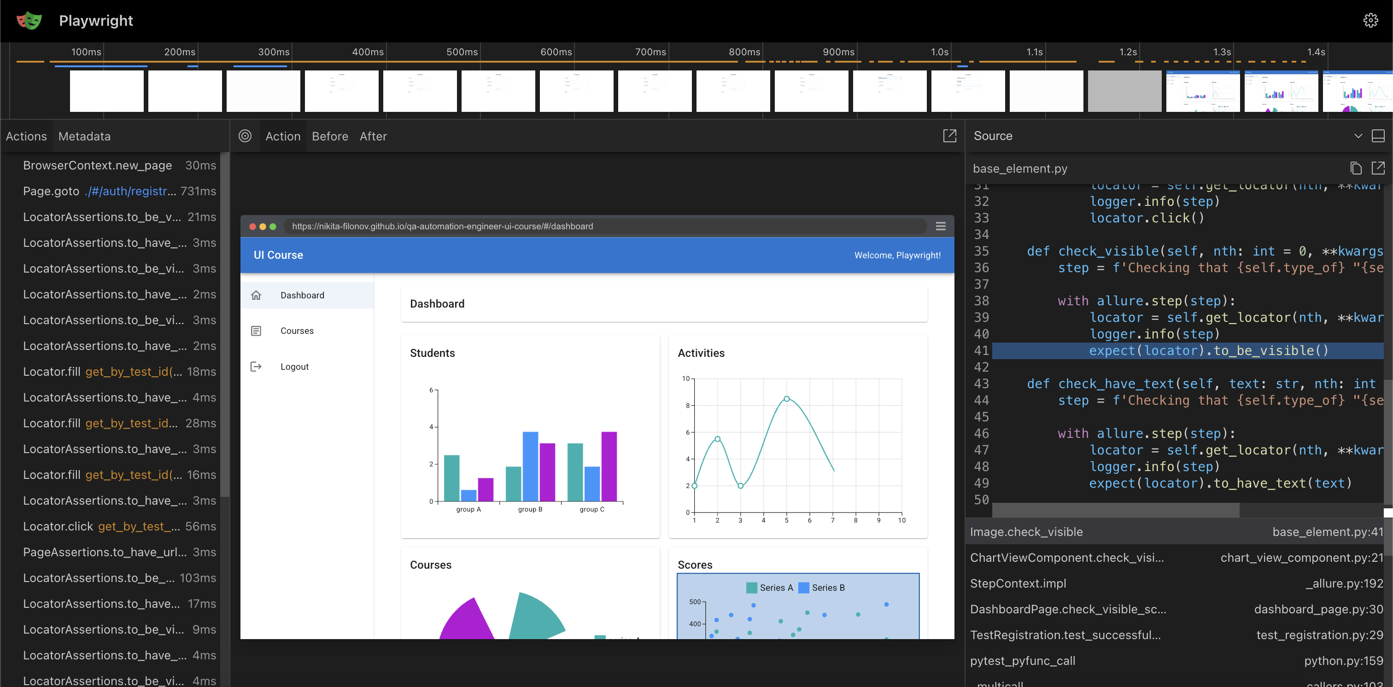Viewport: 1393px width, 687px height.
Task: Select the Locator.click 56ms action
Action: pyautogui.click(x=111, y=526)
